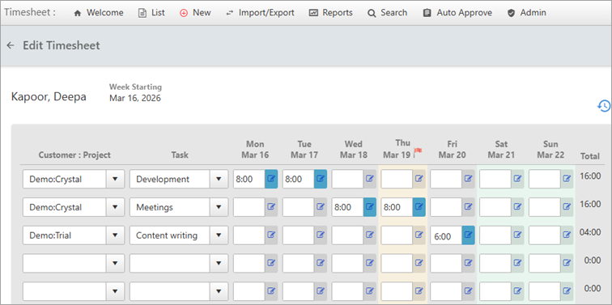Open note icon for Meetings Tuesday cell
Image resolution: width=612 pixels, height=305 pixels.
(321, 207)
